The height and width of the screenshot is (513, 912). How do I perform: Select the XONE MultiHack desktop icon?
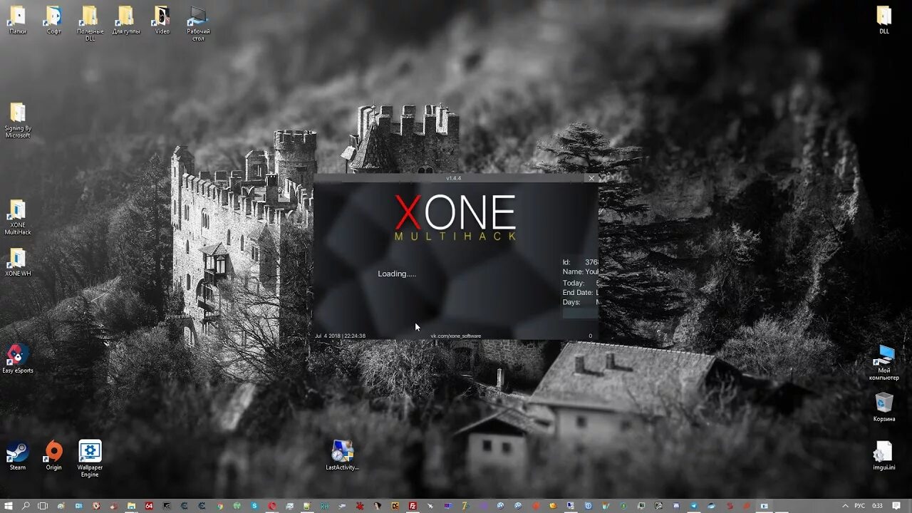point(18,217)
